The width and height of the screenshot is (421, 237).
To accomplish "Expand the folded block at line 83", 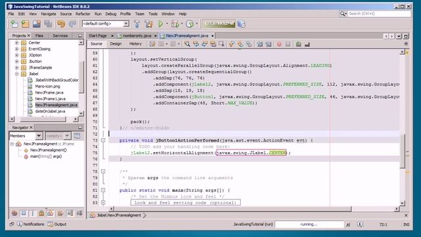I will click(x=103, y=202).
